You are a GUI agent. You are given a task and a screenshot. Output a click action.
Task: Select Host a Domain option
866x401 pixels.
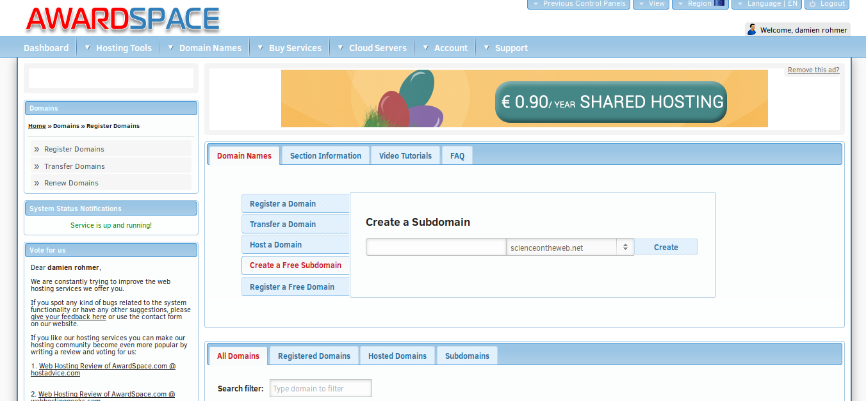click(x=295, y=245)
